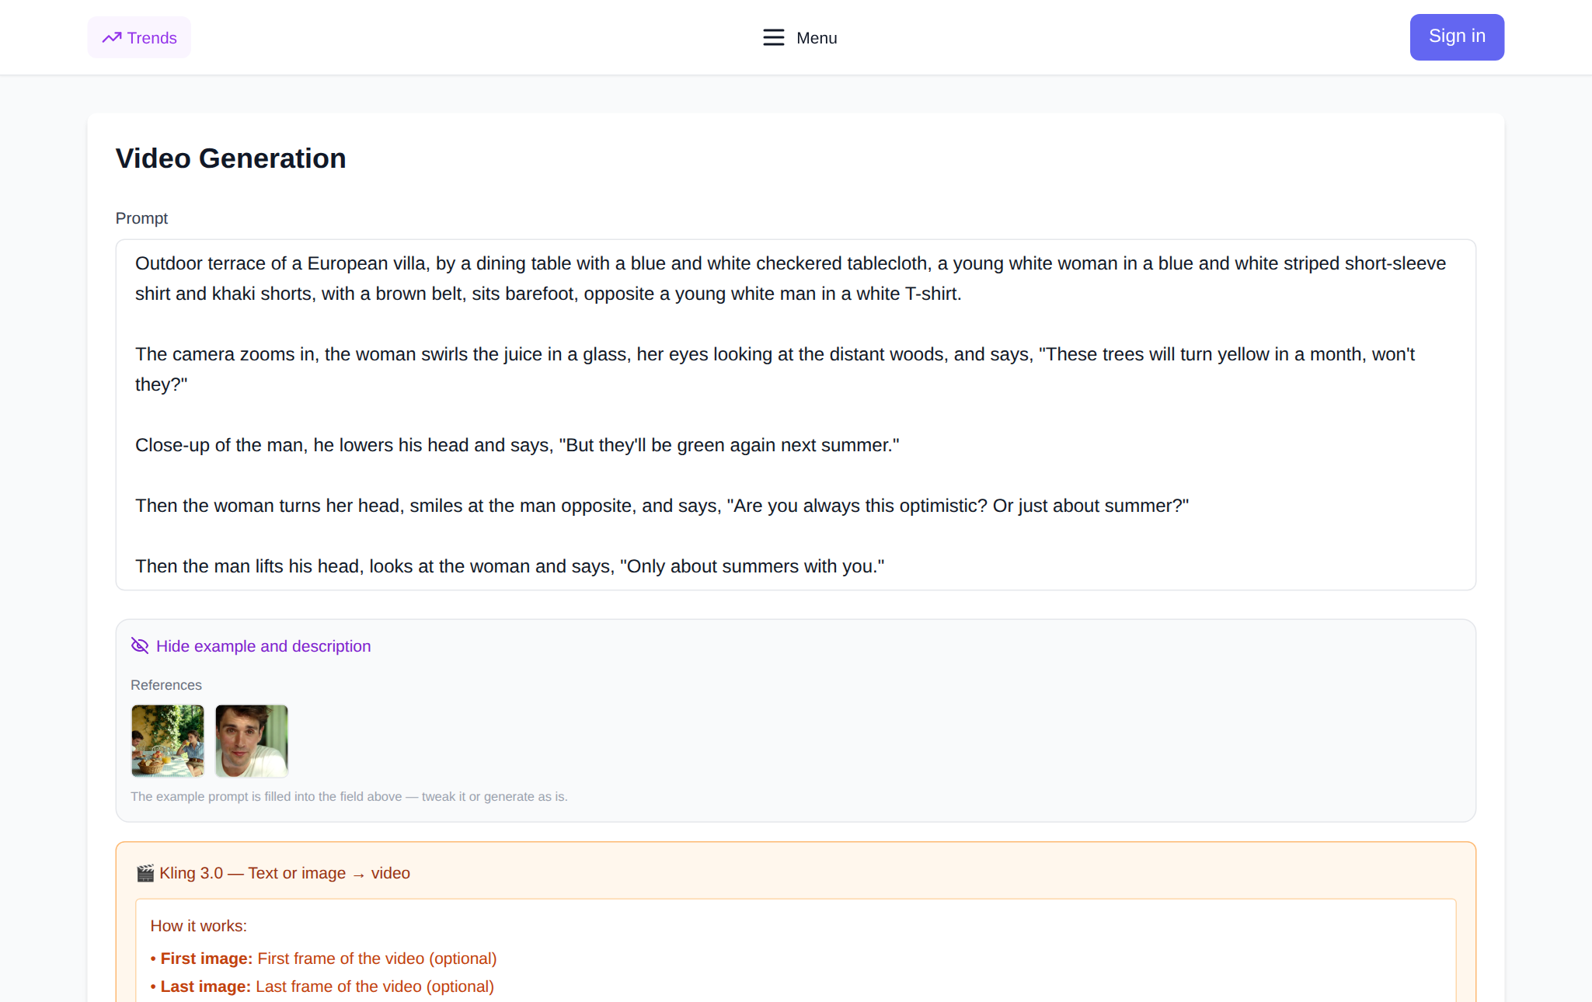This screenshot has height=1002, width=1592.
Task: Click the example prompt hint text
Action: click(349, 796)
